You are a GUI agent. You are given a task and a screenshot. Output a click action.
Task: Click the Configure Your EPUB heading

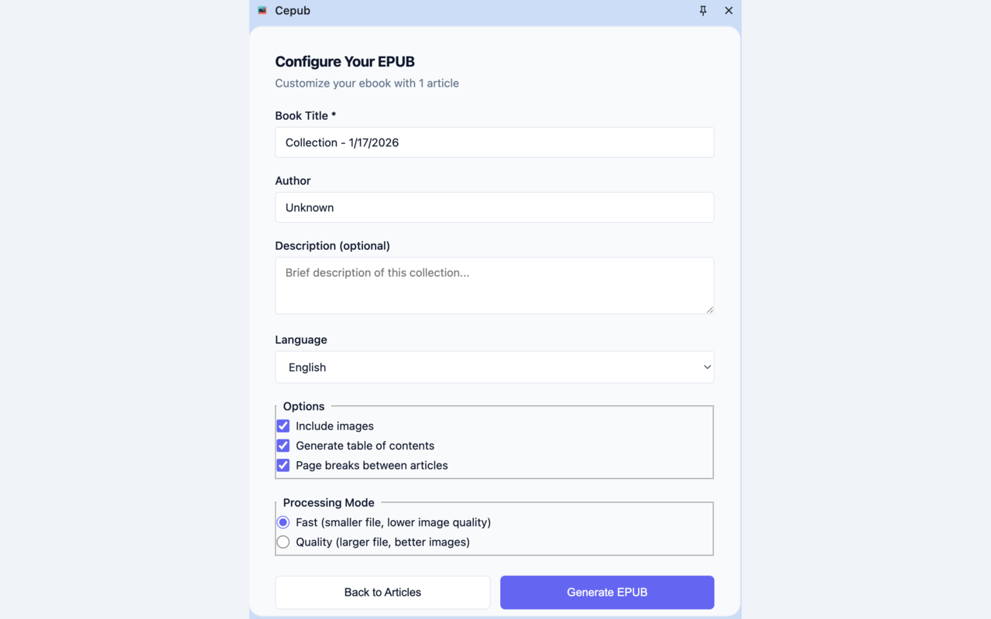345,61
